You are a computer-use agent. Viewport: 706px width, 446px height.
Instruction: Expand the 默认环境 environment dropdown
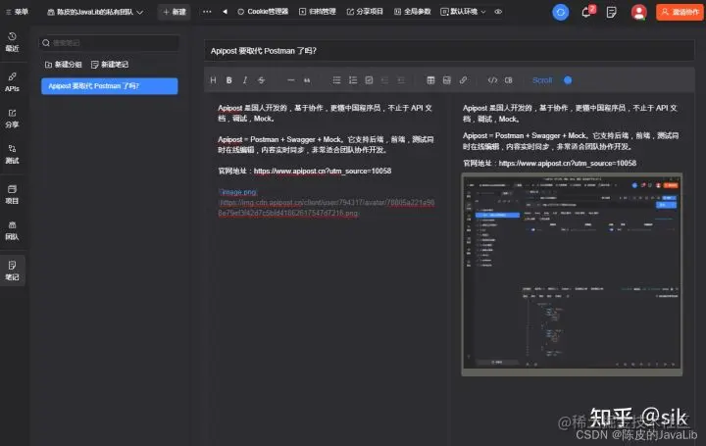pyautogui.click(x=463, y=12)
